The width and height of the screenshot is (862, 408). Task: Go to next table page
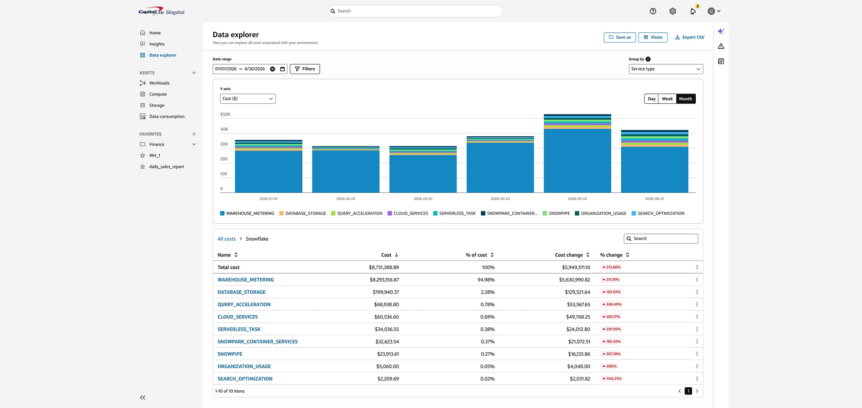pyautogui.click(x=697, y=391)
